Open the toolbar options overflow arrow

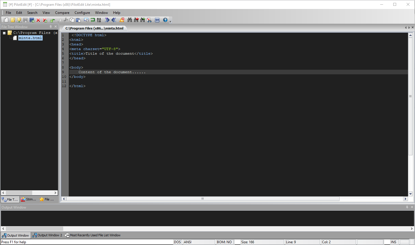pyautogui.click(x=171, y=21)
